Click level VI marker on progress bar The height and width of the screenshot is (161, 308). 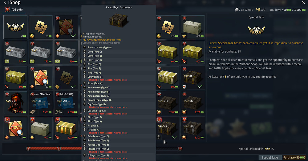[180, 149]
